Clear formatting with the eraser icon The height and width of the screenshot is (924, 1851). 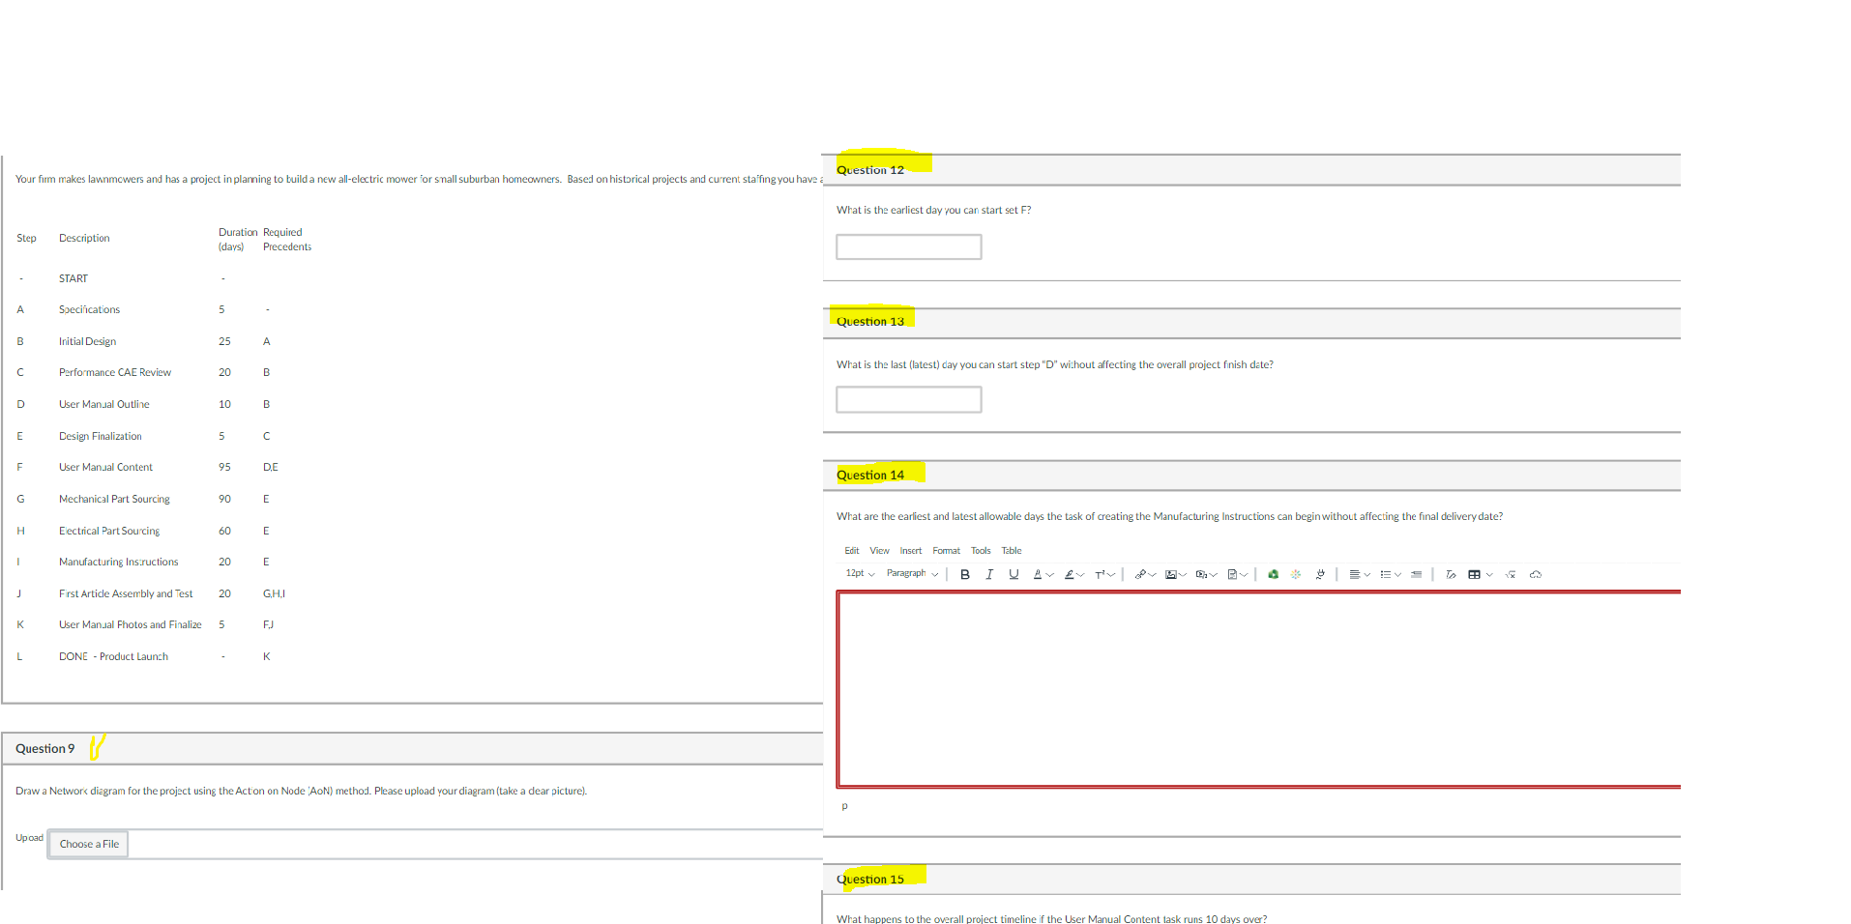point(1451,574)
